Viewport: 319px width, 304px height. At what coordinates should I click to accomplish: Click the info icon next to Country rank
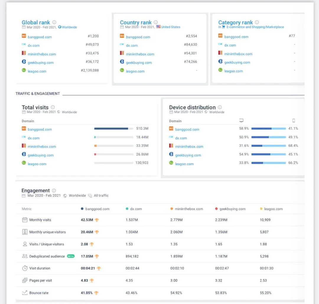156,22
